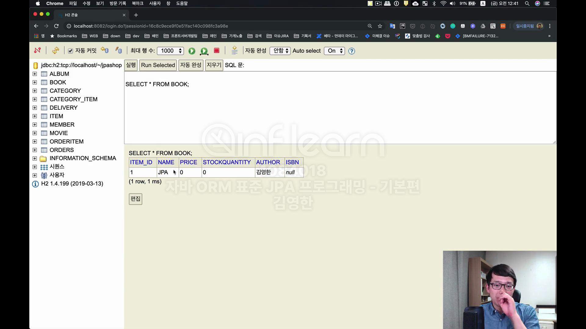
Task: Expand the INFORMATION_SCHEMA folder node
Action: [35, 158]
